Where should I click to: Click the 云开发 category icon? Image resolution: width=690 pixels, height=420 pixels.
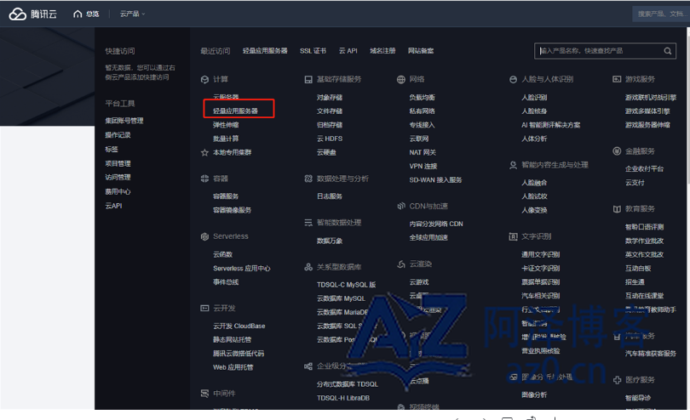[204, 308]
